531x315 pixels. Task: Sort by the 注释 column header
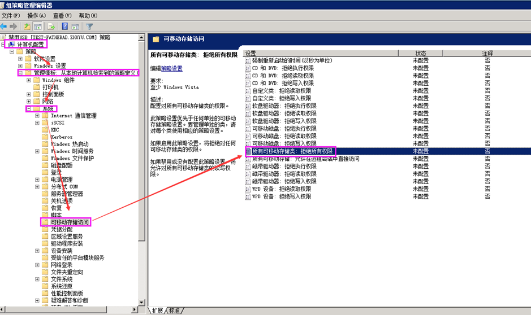click(487, 54)
